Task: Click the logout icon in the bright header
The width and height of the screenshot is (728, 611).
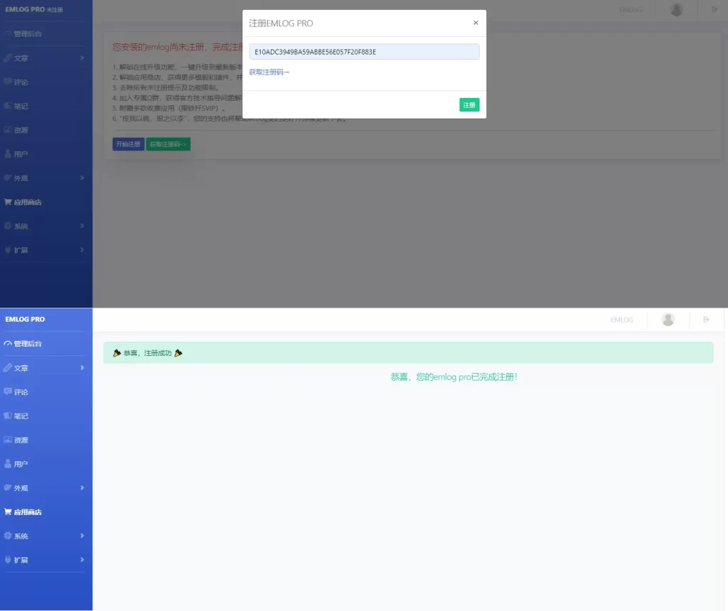Action: coord(706,319)
